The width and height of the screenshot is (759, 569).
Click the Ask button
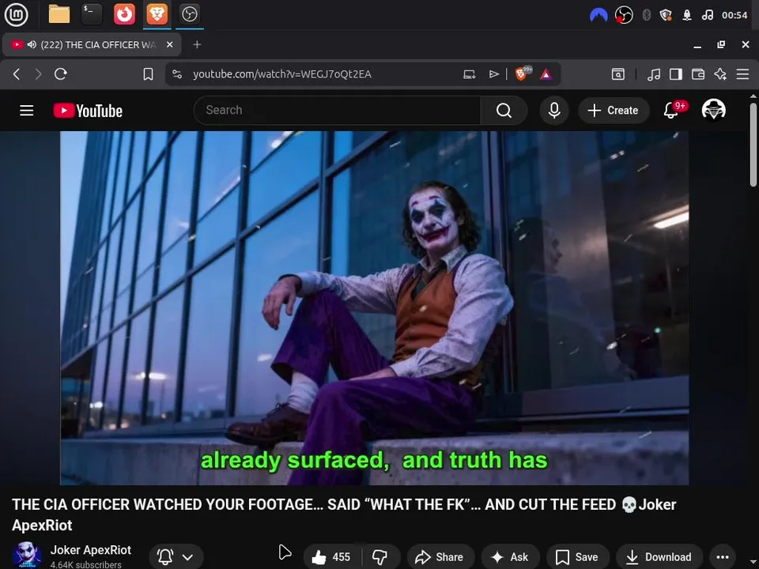click(x=510, y=557)
